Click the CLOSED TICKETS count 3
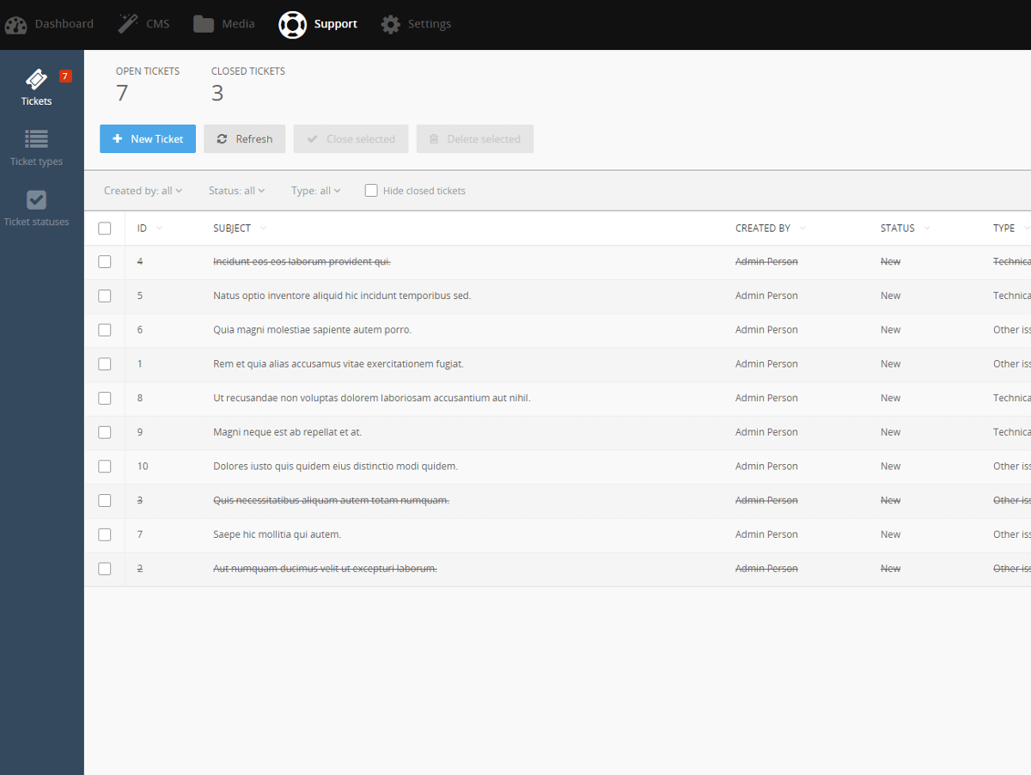This screenshot has height=775, width=1031. [x=217, y=93]
